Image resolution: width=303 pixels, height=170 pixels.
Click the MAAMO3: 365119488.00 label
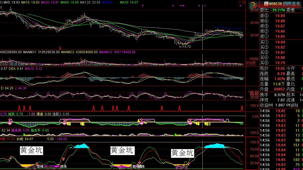tap(117, 52)
